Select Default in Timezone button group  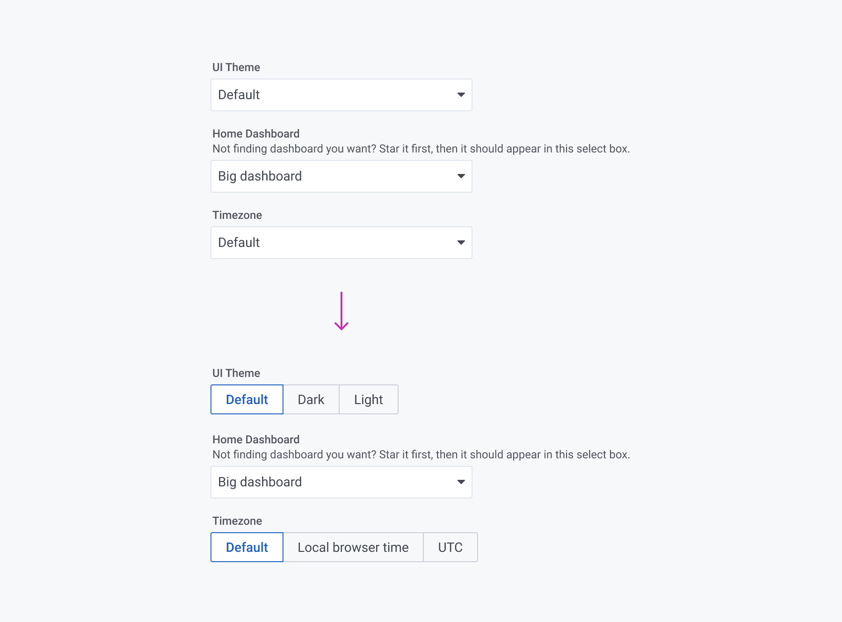tap(247, 548)
